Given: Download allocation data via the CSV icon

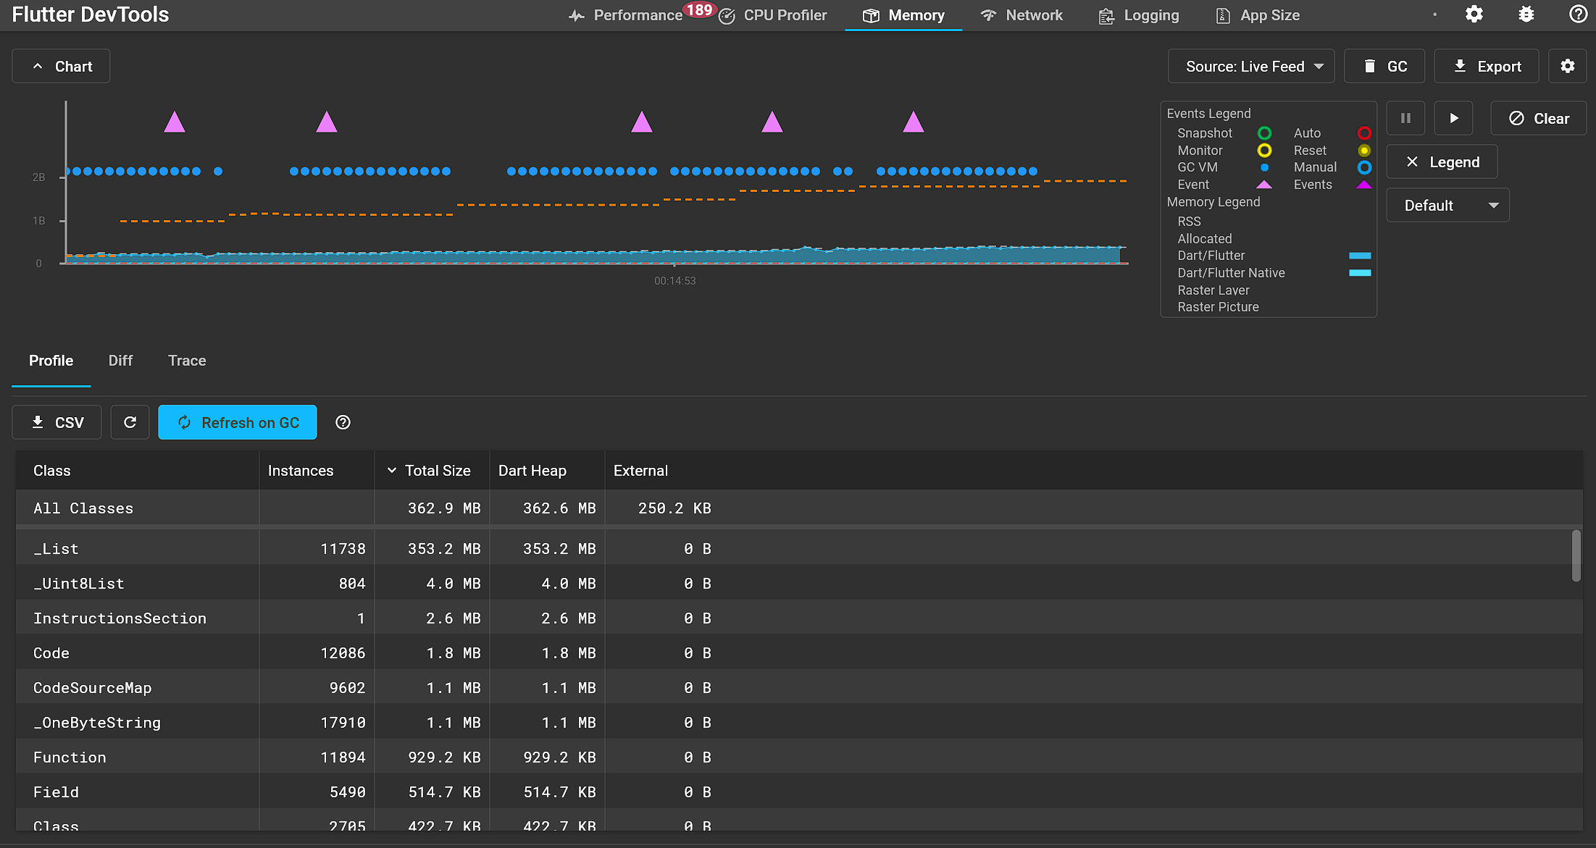Looking at the screenshot, I should 56,422.
